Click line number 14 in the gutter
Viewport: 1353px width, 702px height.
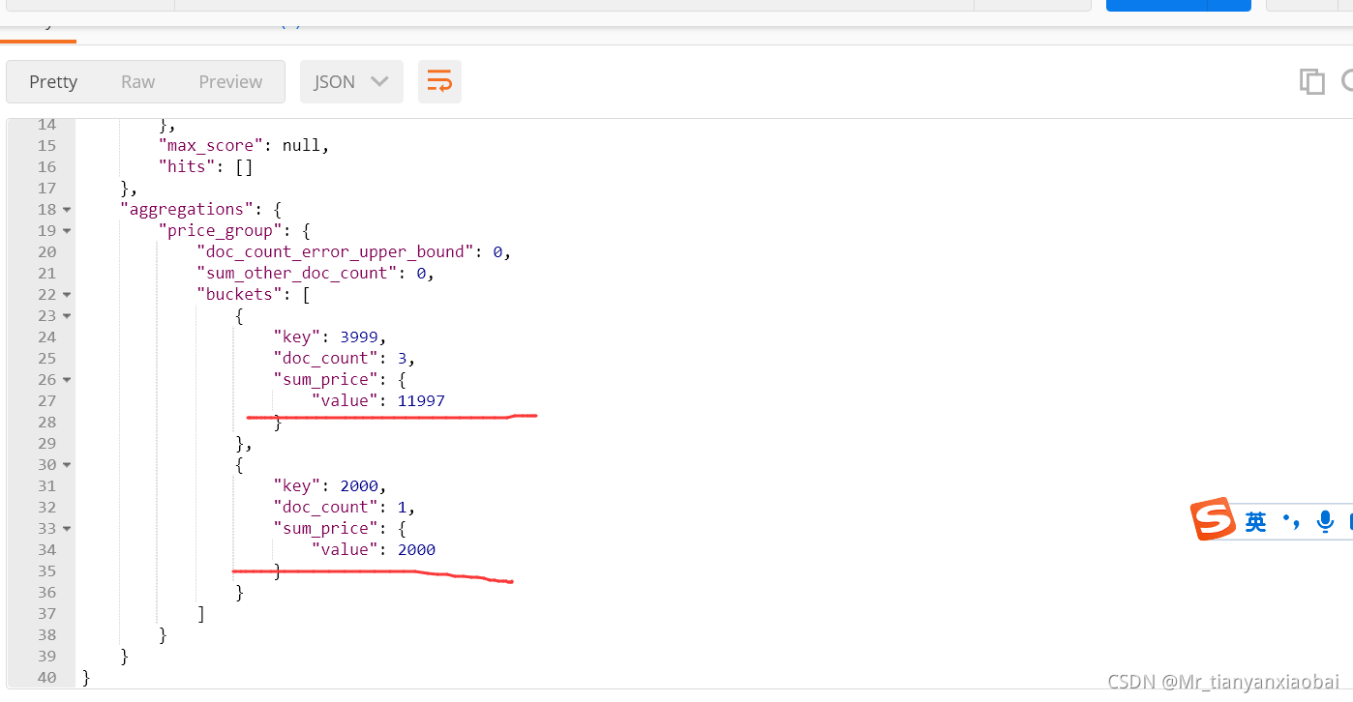pos(46,125)
